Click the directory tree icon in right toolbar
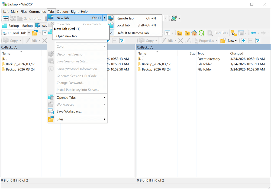Viewport: 271px width, 189px height. point(234,33)
